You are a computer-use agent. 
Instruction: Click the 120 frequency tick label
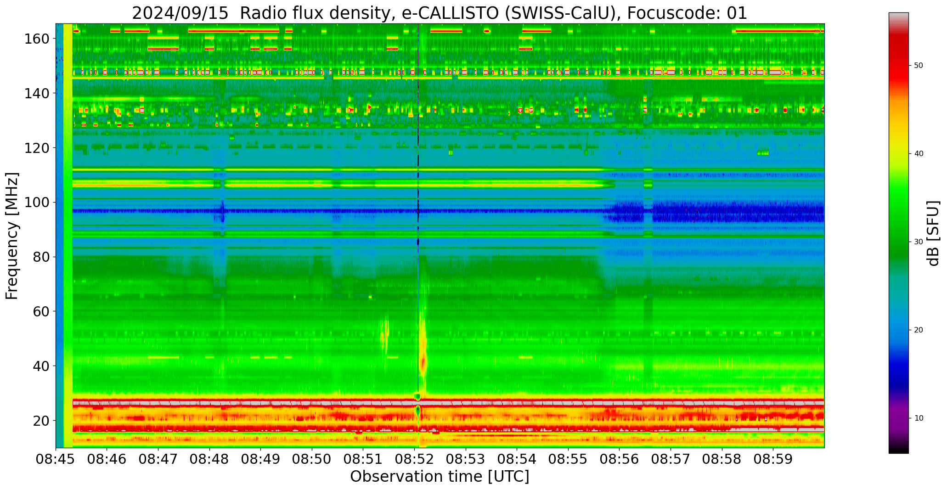[x=37, y=148]
